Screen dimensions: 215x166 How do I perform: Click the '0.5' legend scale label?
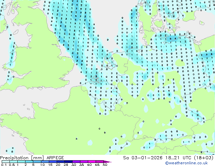pos(12,165)
